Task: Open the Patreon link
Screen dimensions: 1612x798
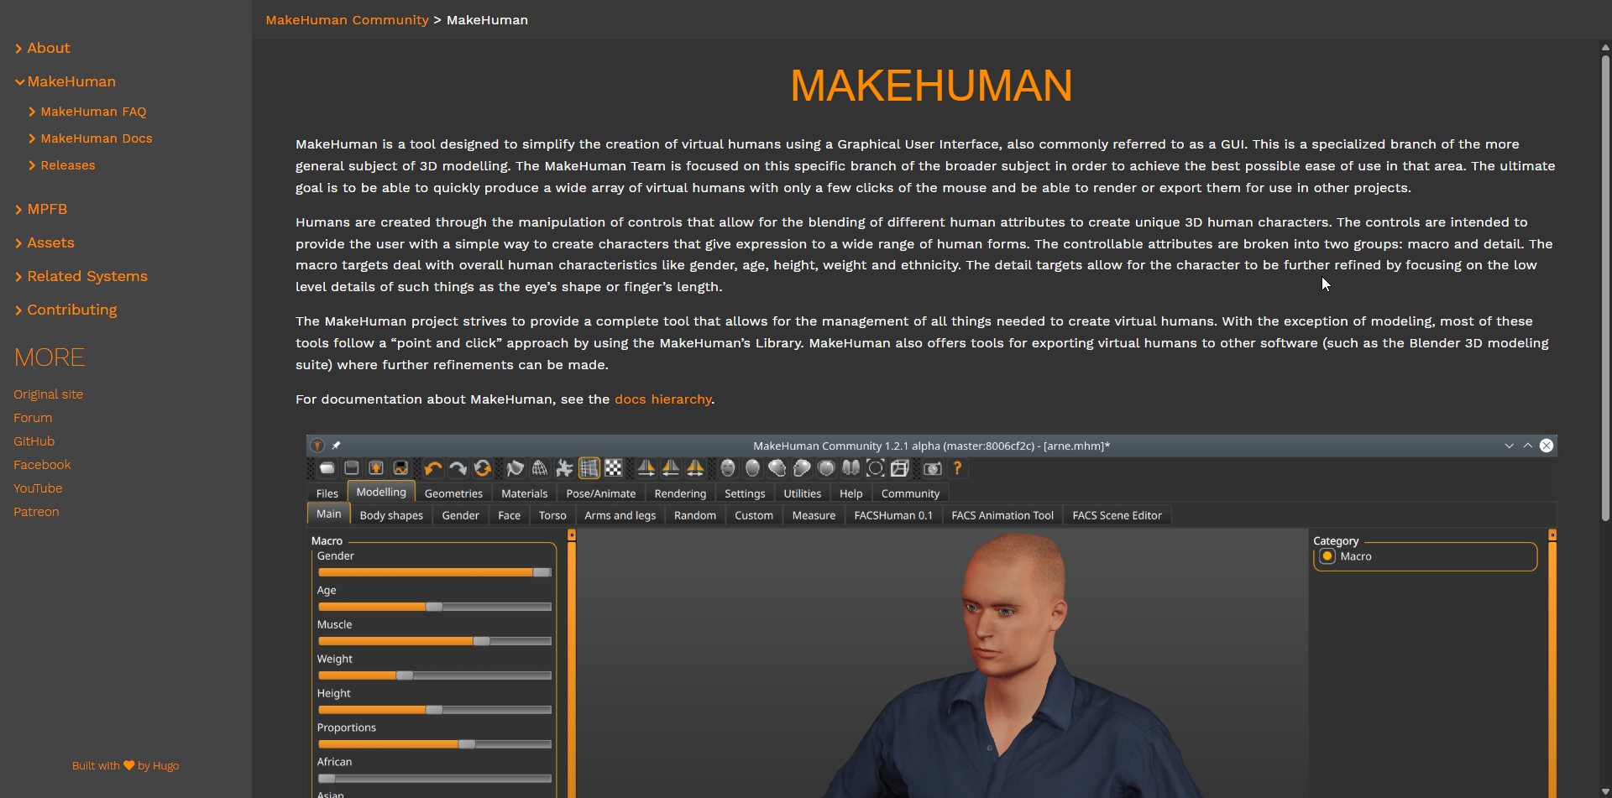Action: pos(36,512)
